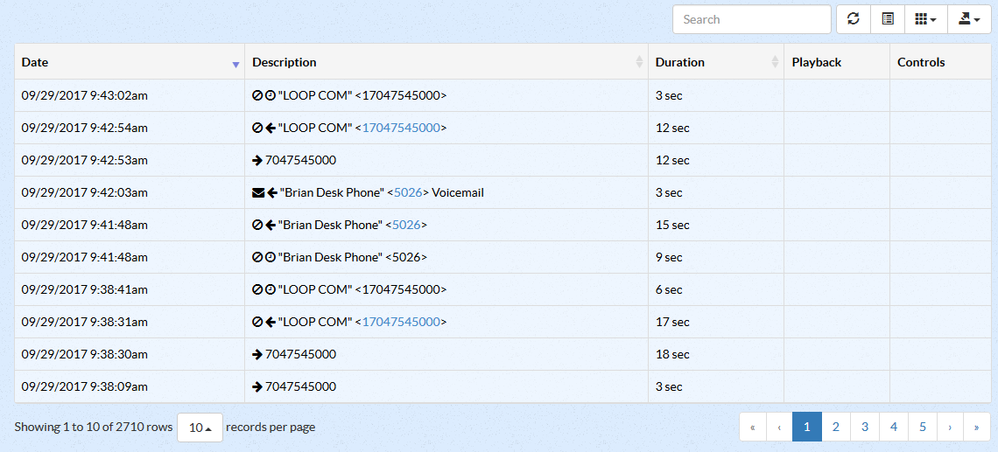Image resolution: width=998 pixels, height=452 pixels.
Task: Sort by the Duration column arrows
Action: (775, 62)
